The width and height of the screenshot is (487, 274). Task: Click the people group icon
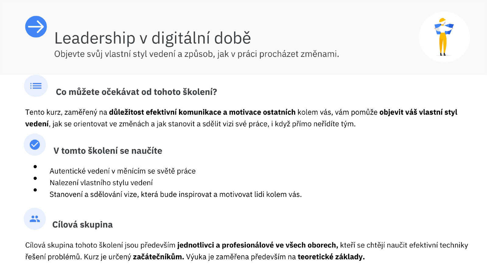(x=35, y=219)
